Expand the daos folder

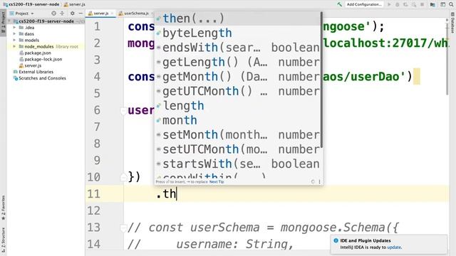(14, 34)
